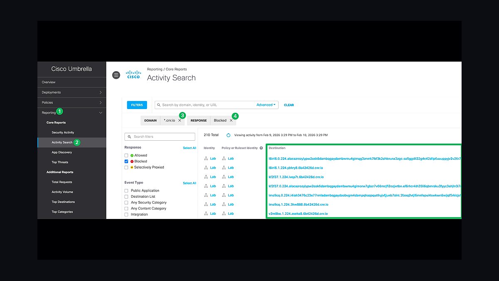Screen dimensions: 499x281
Task: Open destination imo9cq.1.224.3hw888.6b42426d.cnr.io
Action: click(x=299, y=204)
